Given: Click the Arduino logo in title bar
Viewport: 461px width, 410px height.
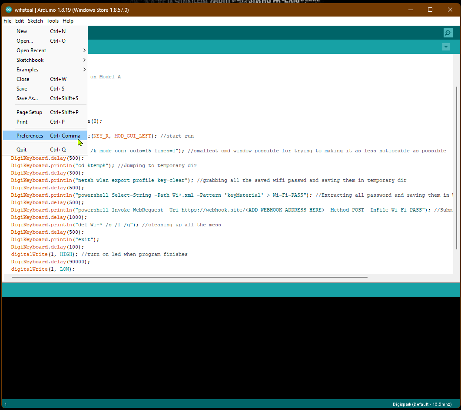Looking at the screenshot, I should tap(9, 10).
